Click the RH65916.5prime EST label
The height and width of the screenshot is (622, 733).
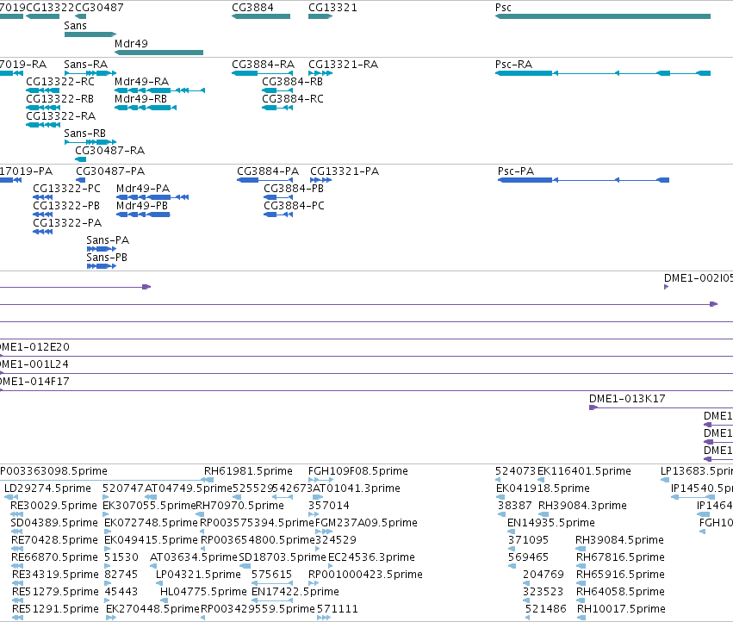click(620, 575)
